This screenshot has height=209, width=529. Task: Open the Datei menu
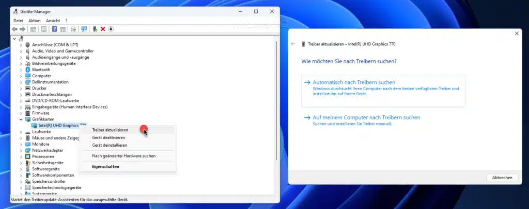pyautogui.click(x=18, y=21)
